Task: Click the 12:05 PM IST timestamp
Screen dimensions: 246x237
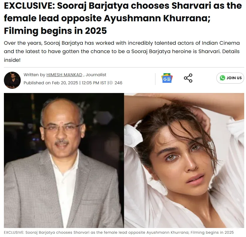Action: point(94,83)
